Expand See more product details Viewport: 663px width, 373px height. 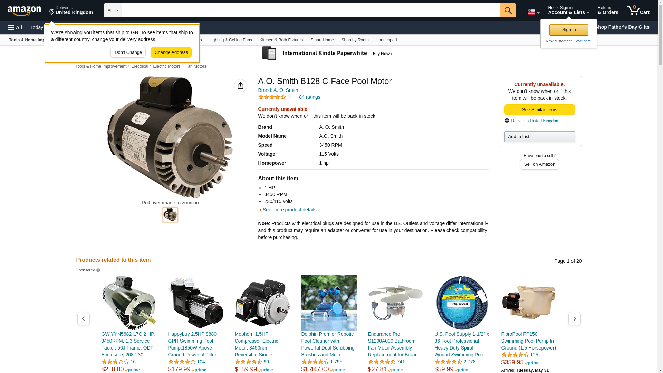[289, 210]
